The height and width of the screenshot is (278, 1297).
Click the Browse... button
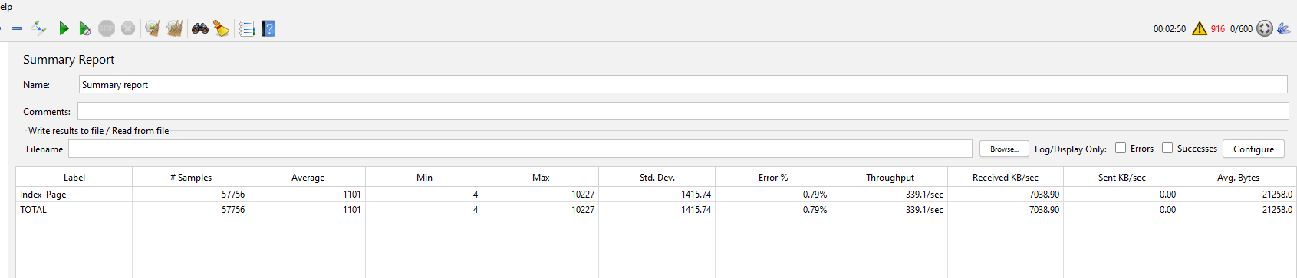(1004, 149)
